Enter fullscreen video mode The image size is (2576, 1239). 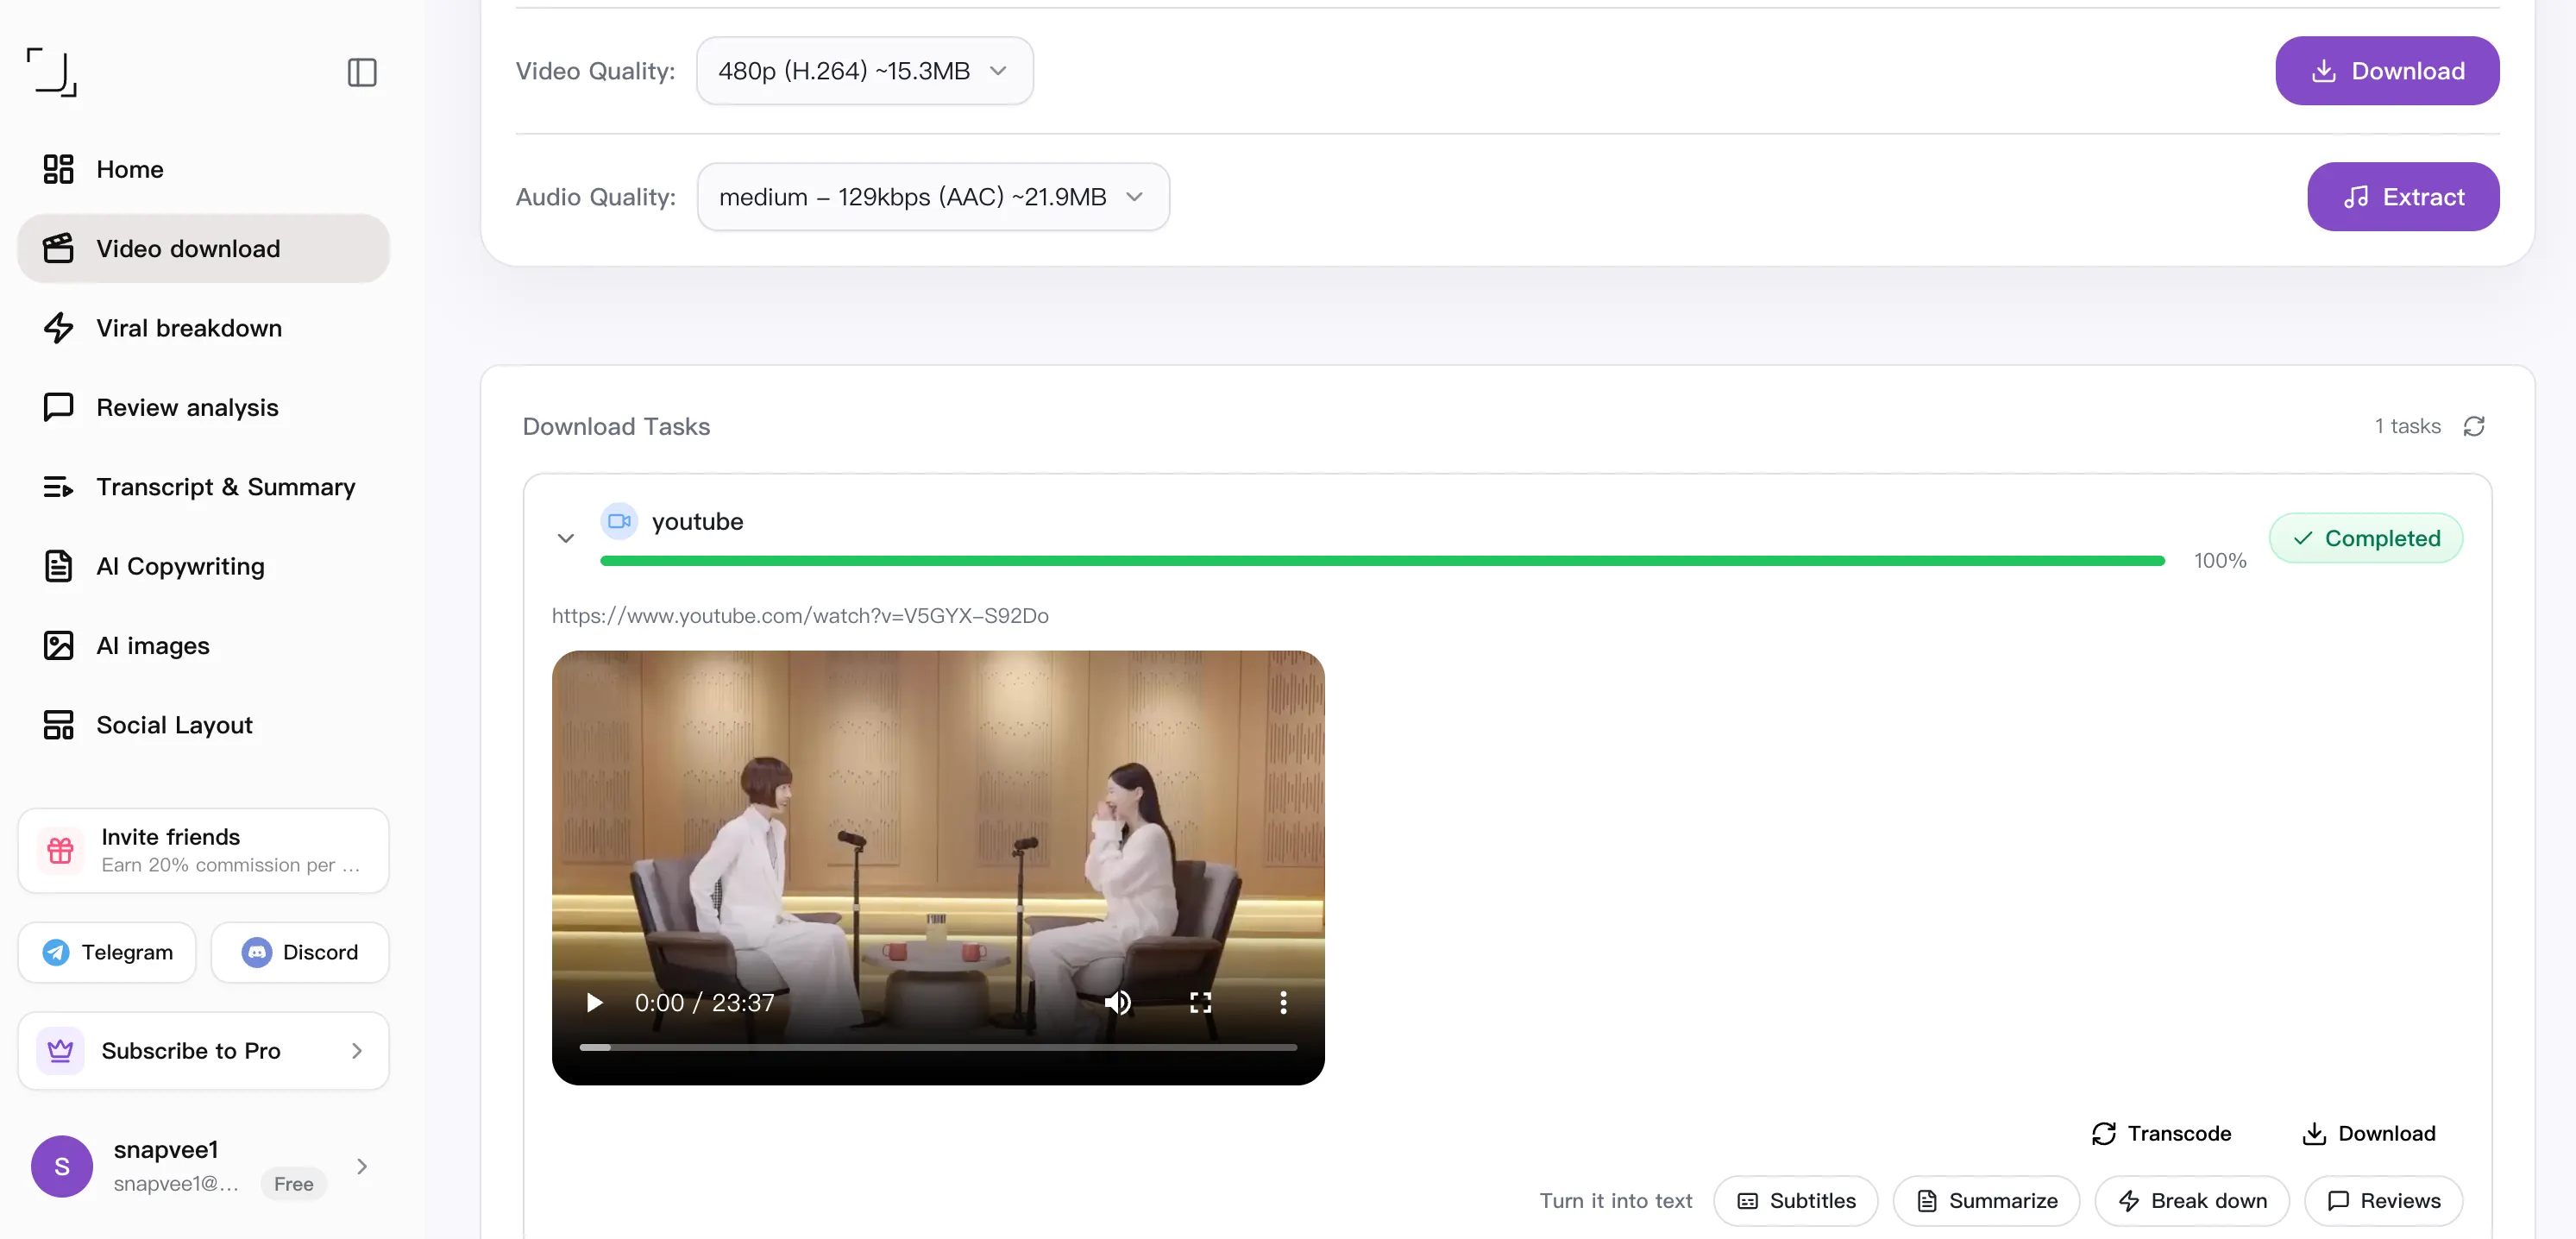click(1201, 1002)
